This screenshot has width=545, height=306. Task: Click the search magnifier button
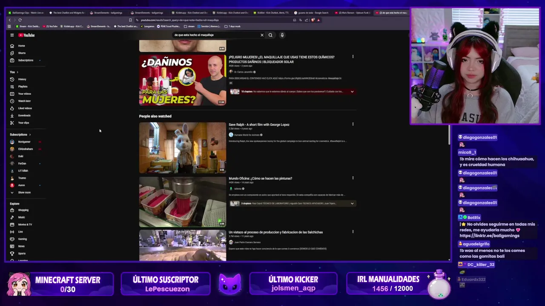click(x=270, y=35)
